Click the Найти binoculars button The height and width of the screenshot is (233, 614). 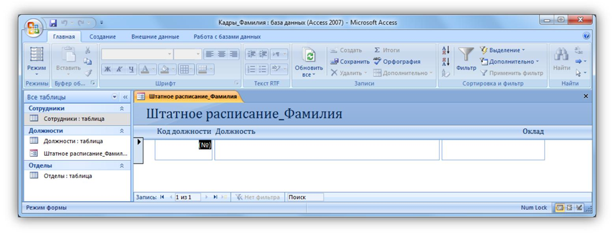coord(561,60)
